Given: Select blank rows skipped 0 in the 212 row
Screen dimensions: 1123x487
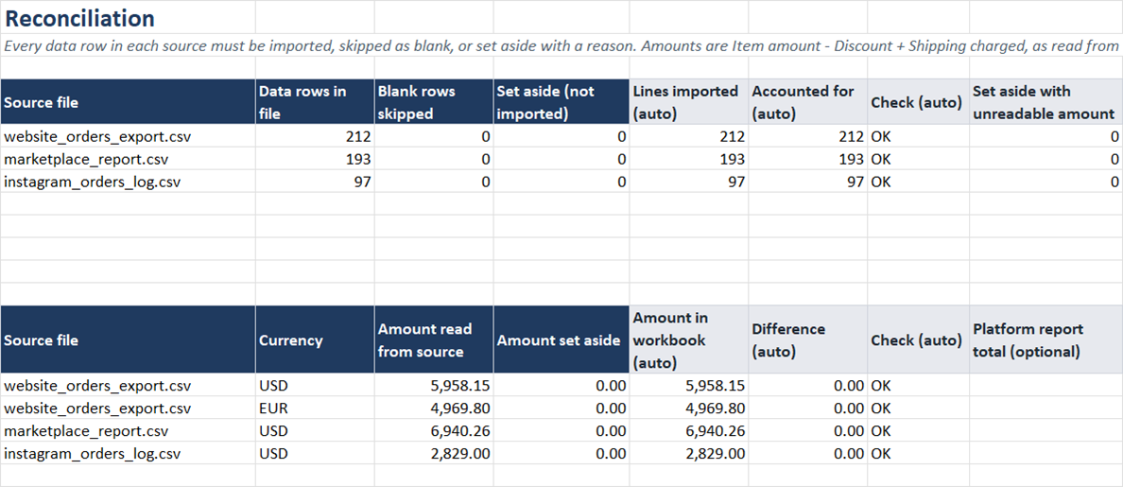Looking at the screenshot, I should [x=433, y=136].
